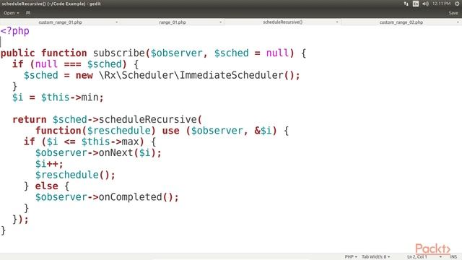Viewport: 462px width, 260px height.
Task: Open the Tab Width: 8 dropdown
Action: (x=375, y=257)
